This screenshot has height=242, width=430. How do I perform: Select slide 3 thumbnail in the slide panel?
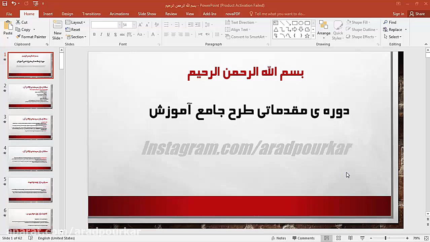30,127
